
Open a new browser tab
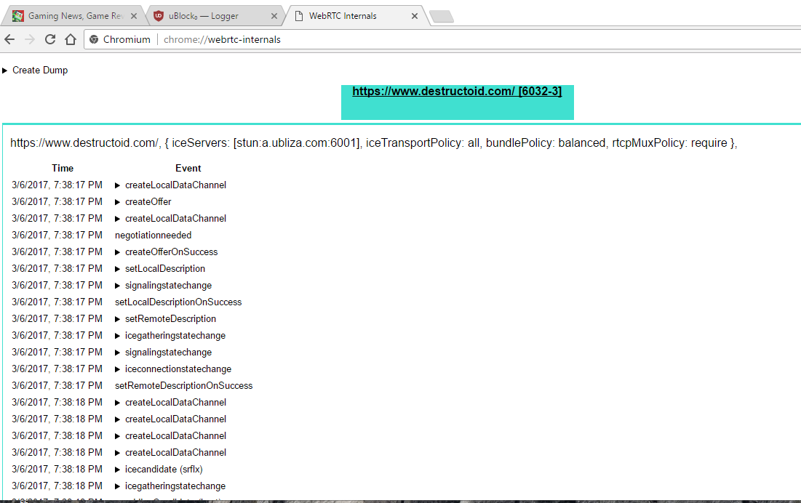[441, 15]
